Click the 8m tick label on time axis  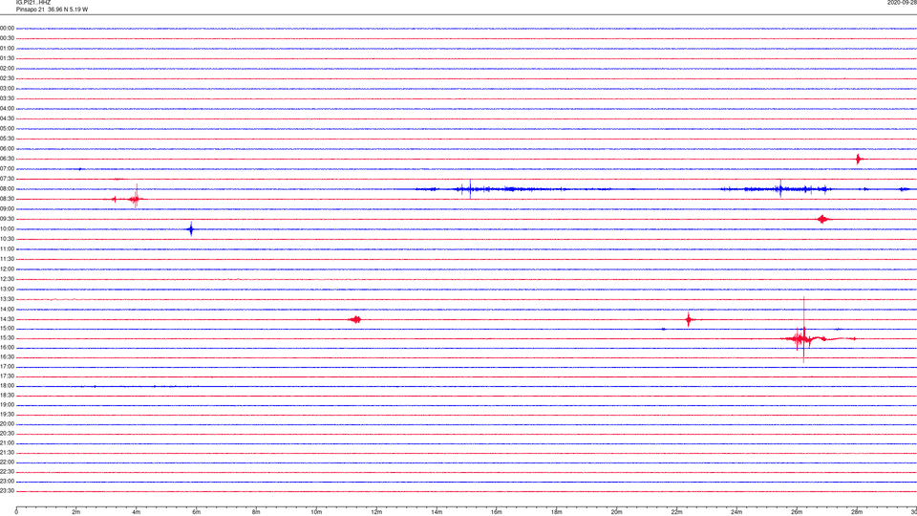pyautogui.click(x=256, y=512)
